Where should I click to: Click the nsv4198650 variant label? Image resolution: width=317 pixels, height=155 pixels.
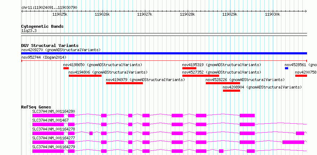click(x=103, y=65)
